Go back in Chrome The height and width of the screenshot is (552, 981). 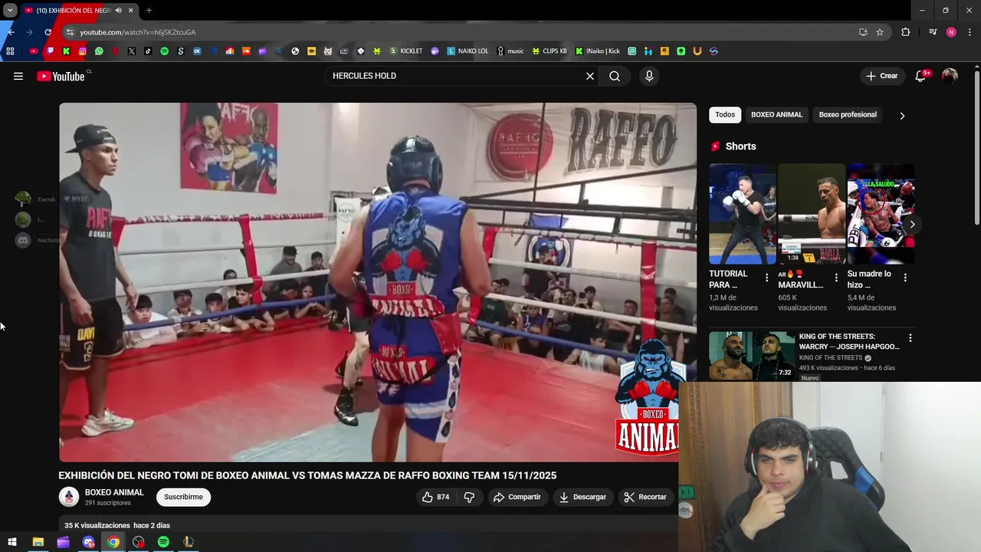[x=11, y=32]
